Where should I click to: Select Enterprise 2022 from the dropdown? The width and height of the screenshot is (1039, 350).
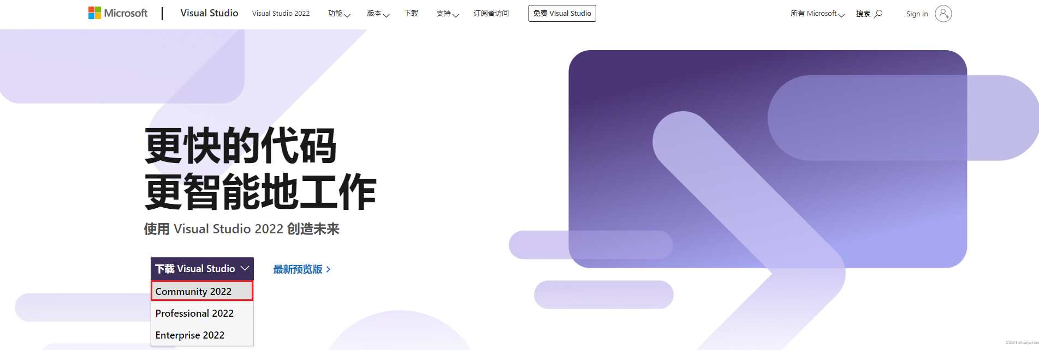click(202, 335)
